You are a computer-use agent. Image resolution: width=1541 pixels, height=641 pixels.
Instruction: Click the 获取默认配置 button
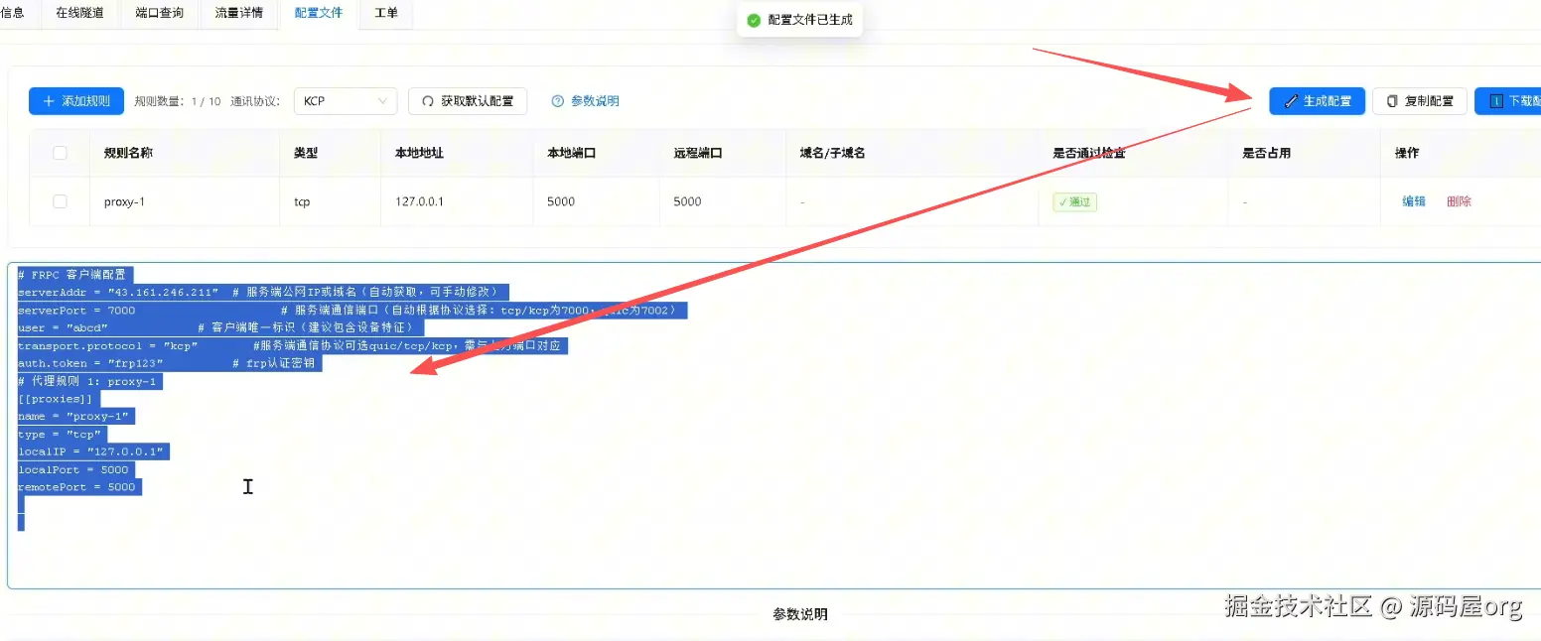468,101
